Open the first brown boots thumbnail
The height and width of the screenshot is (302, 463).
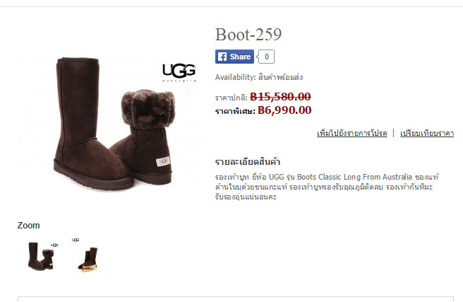click(42, 256)
